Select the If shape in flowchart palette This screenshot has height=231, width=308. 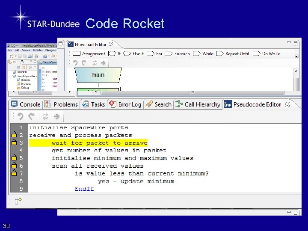tap(115, 53)
